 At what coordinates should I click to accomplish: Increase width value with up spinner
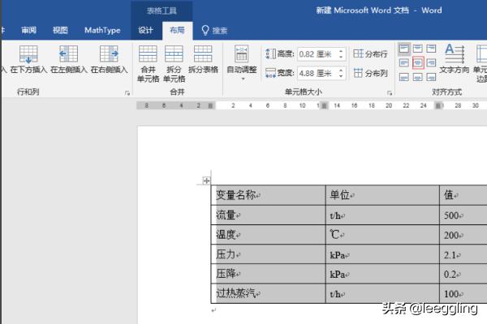pos(341,70)
